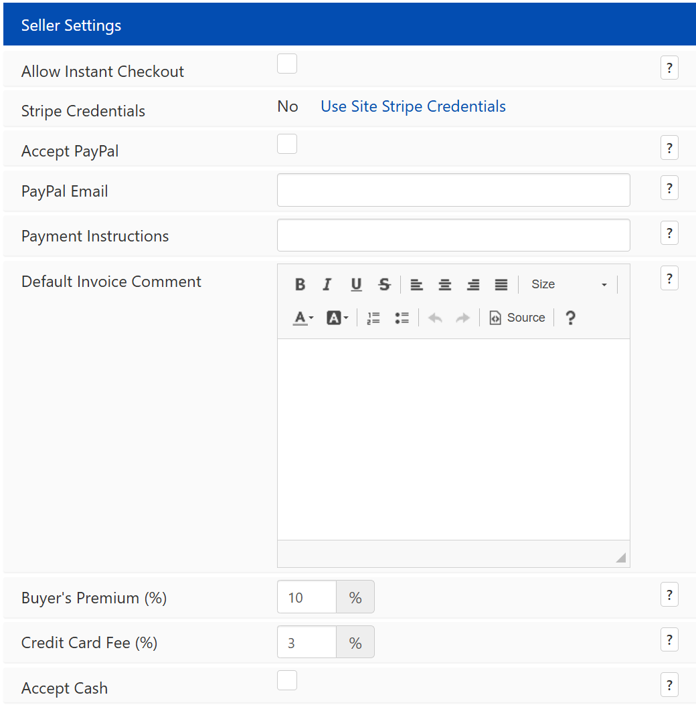This screenshot has height=709, width=696.
Task: Open the text color picker dropdown
Action: (x=309, y=317)
